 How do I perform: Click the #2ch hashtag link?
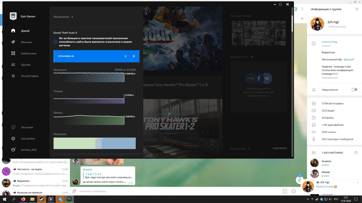click(x=335, y=74)
